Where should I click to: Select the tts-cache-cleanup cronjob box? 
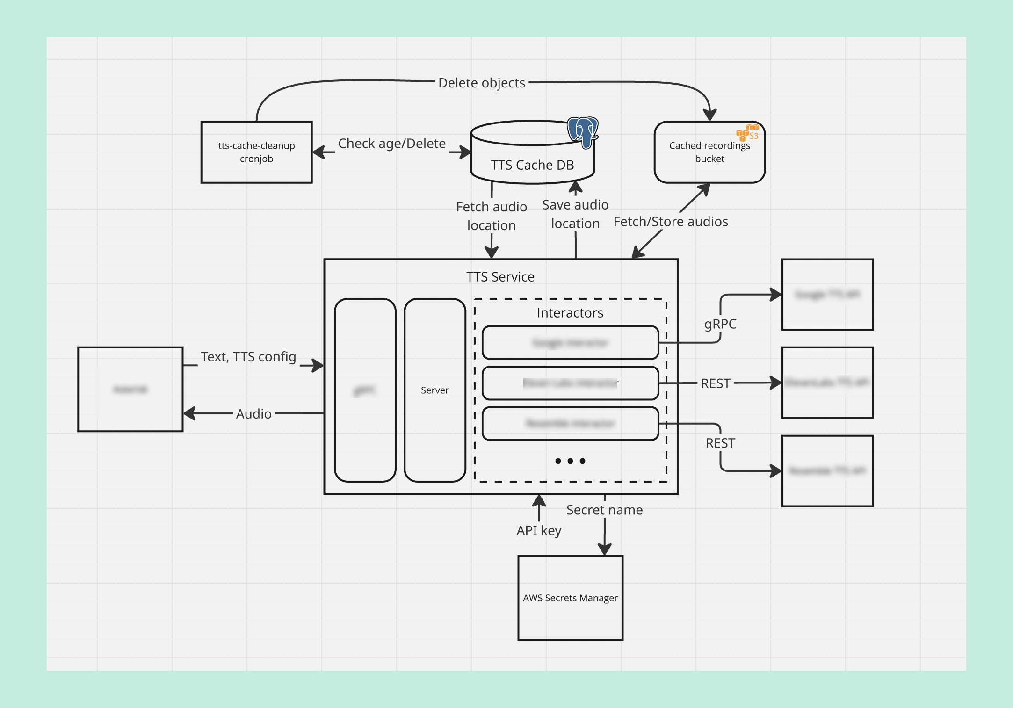tap(256, 152)
